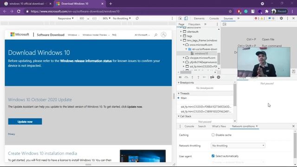
Task: Click the step over icon
Action: 186,77
